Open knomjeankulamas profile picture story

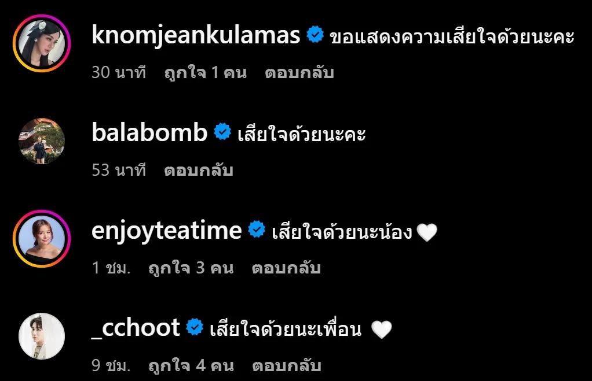click(42, 43)
